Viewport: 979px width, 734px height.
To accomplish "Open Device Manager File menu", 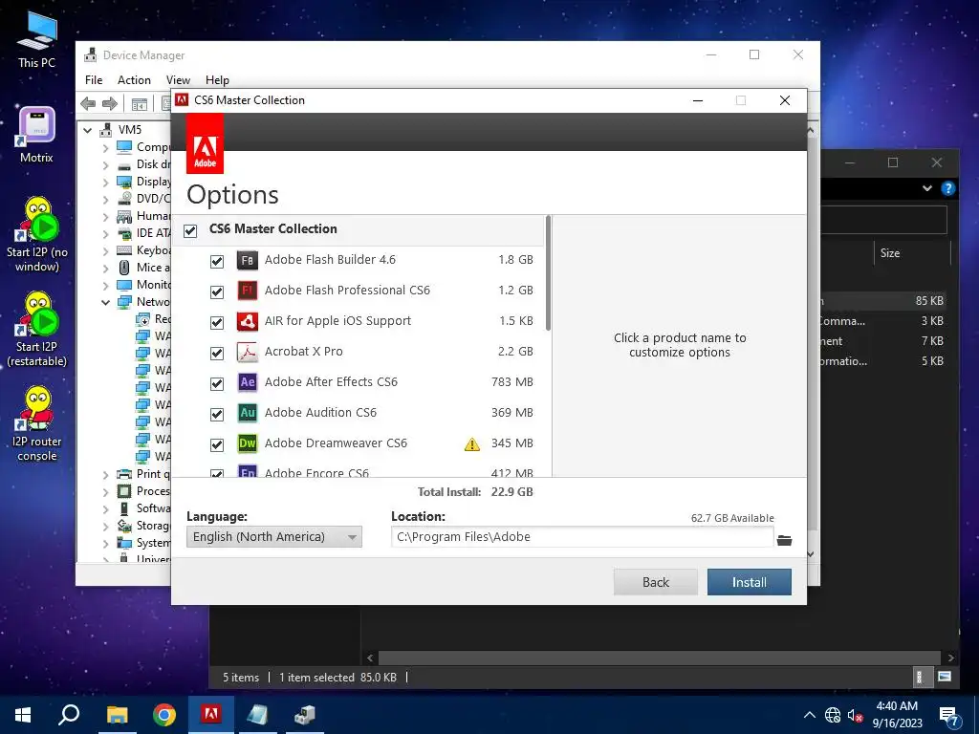I will 94,80.
